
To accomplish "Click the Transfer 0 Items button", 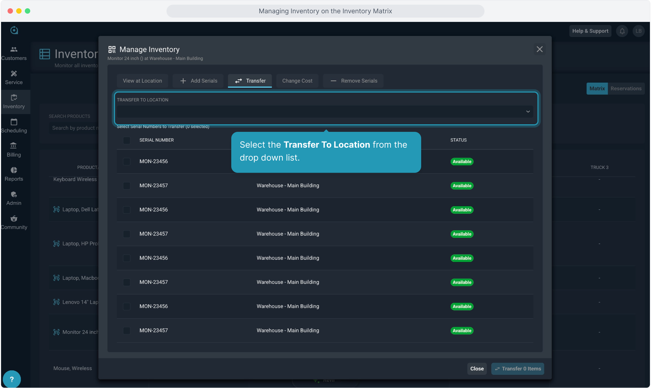I will (518, 369).
